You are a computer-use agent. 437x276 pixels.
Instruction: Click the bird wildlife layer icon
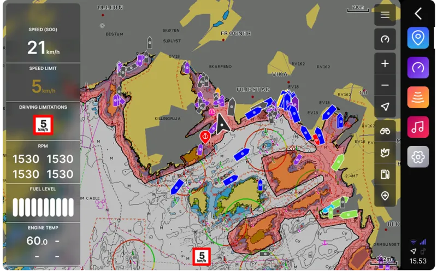[x=385, y=152]
